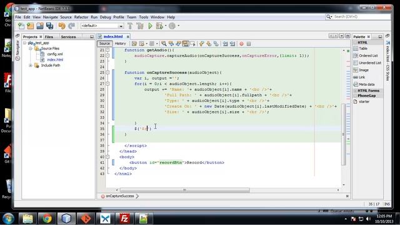Open the Tools menu

143,17
